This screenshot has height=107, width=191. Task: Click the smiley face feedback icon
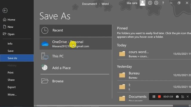point(150,3)
